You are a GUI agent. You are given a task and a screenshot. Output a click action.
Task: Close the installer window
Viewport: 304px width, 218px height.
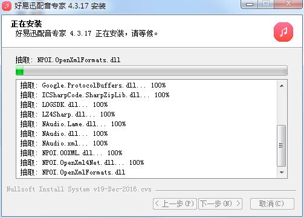(289, 4)
